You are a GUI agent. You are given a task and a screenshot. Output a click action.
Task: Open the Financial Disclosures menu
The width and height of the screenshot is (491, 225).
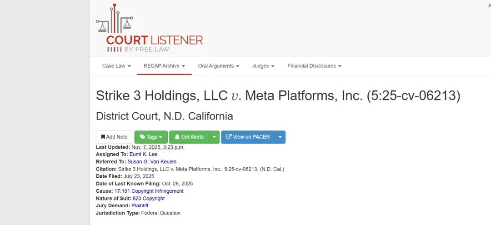(x=314, y=66)
